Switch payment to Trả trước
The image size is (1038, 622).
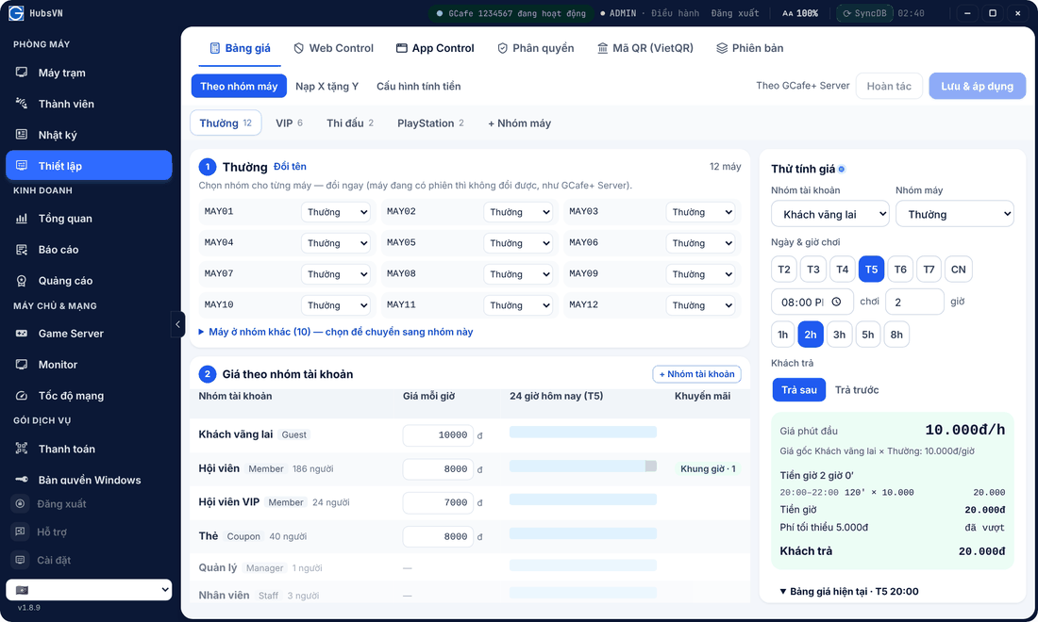[x=857, y=390]
